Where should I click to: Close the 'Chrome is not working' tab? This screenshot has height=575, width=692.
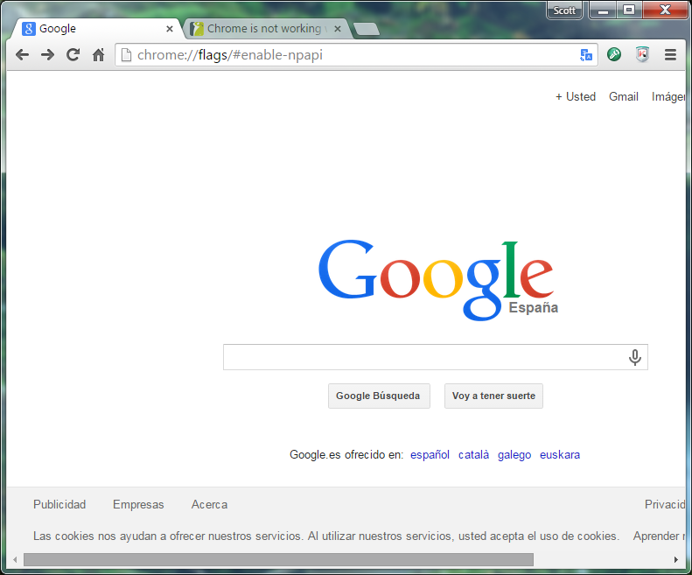pyautogui.click(x=338, y=29)
